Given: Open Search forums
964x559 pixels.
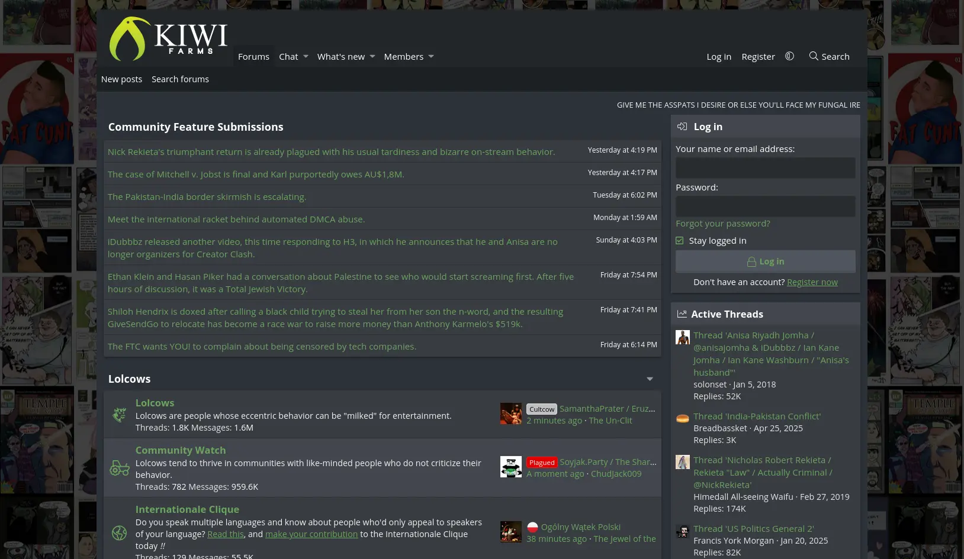Looking at the screenshot, I should click(180, 79).
